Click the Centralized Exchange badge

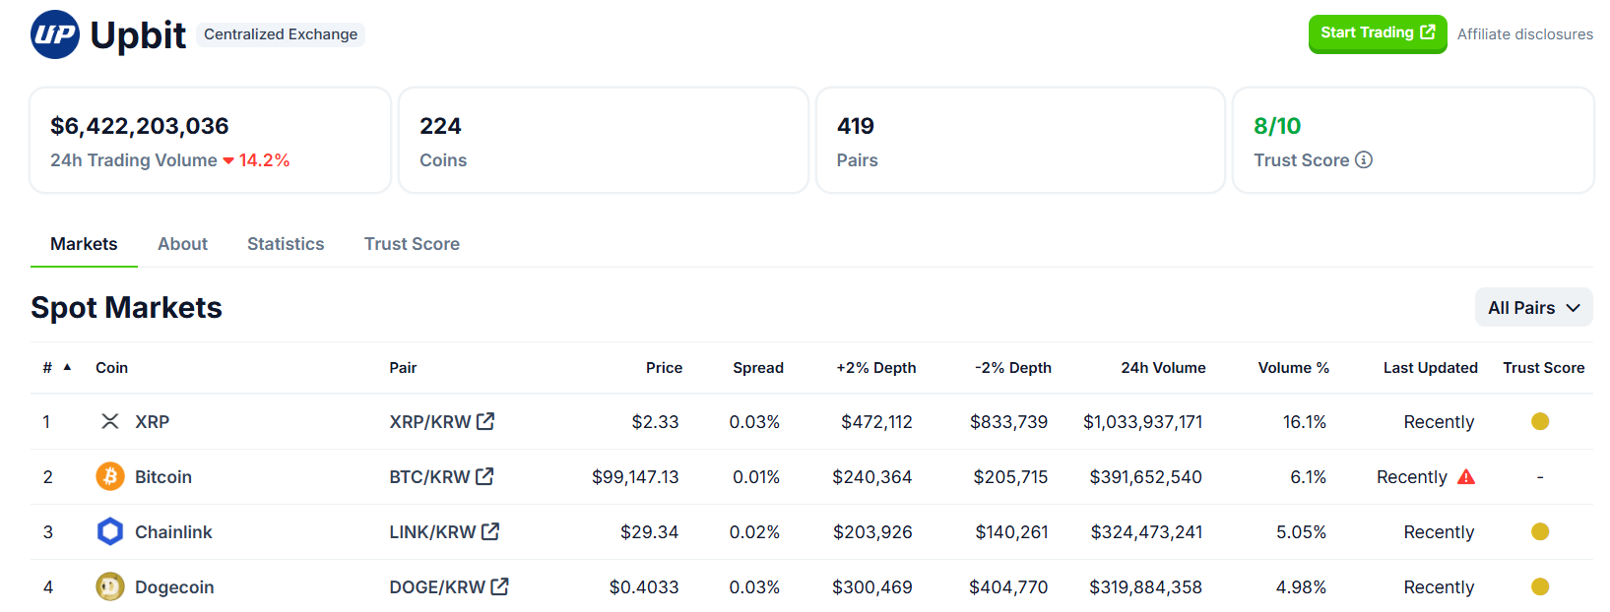click(x=281, y=34)
